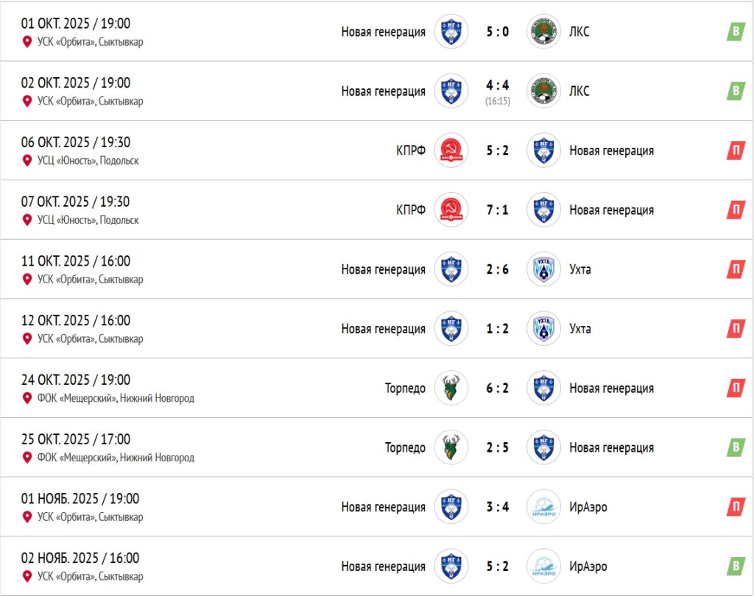754x596 pixels.
Task: Click the ИрАэро logo in the 01 Nov match
Action: pyautogui.click(x=544, y=507)
